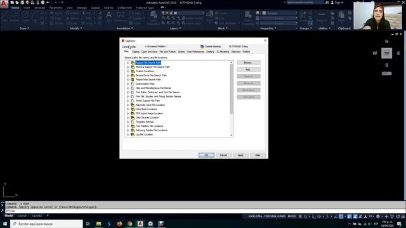Select the Line tool in the Draw panel
Screen dimensions: 406x228
coord(4,16)
